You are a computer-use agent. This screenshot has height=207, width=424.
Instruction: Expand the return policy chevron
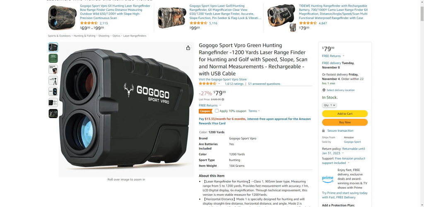[x=343, y=153]
